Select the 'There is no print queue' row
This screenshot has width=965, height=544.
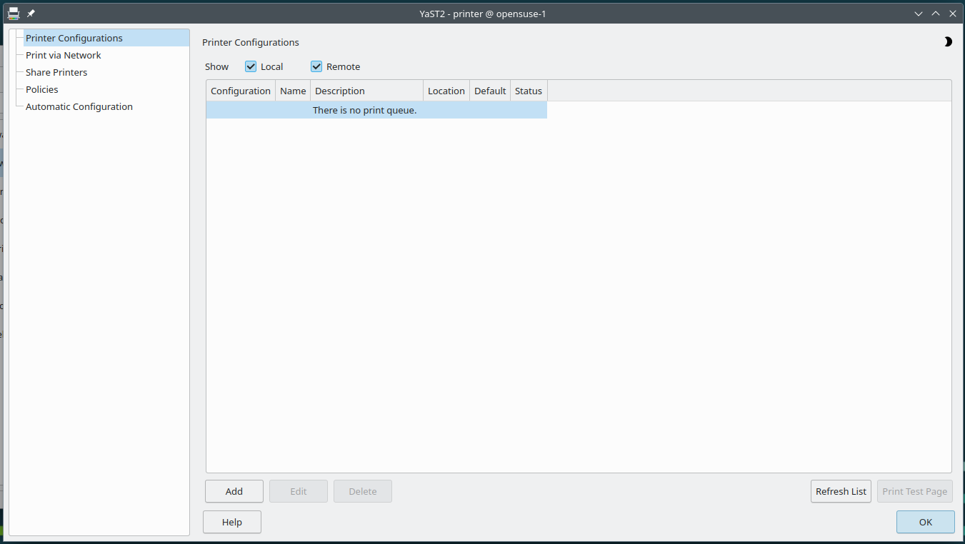pos(364,111)
